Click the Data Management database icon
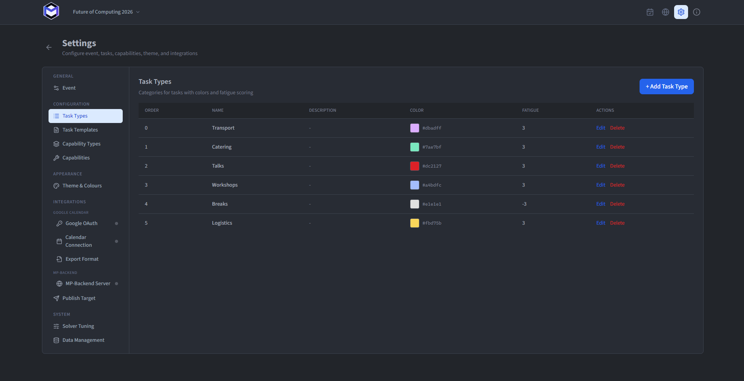Screen dimensions: 744x381 56,340
